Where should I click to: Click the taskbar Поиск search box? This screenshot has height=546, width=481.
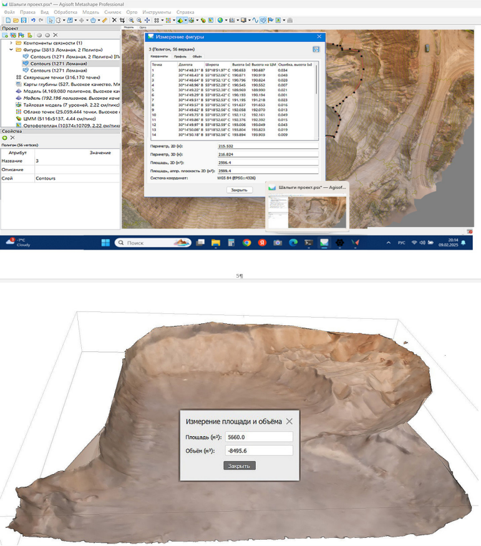pos(153,243)
